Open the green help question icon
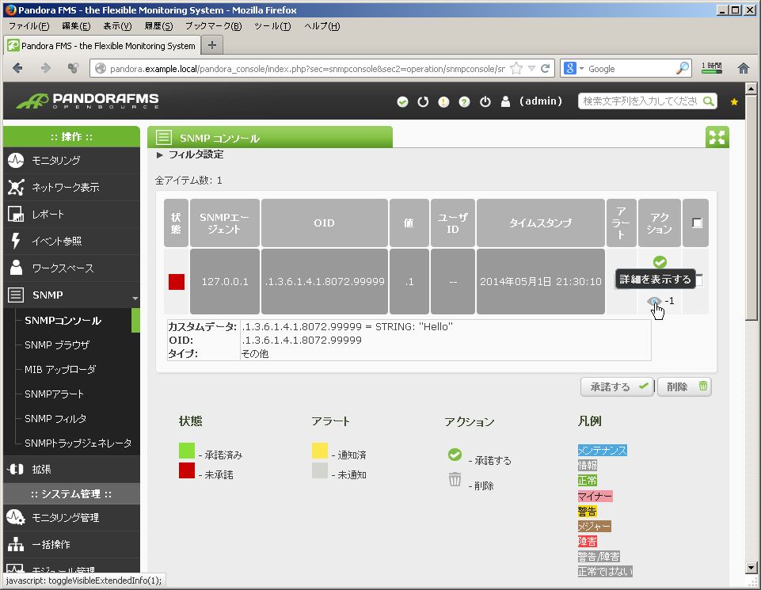Screen dimensions: 761x590 tap(465, 102)
